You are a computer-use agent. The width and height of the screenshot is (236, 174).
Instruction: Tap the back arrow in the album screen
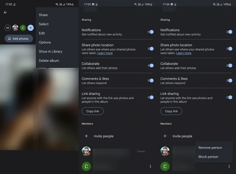5,12
